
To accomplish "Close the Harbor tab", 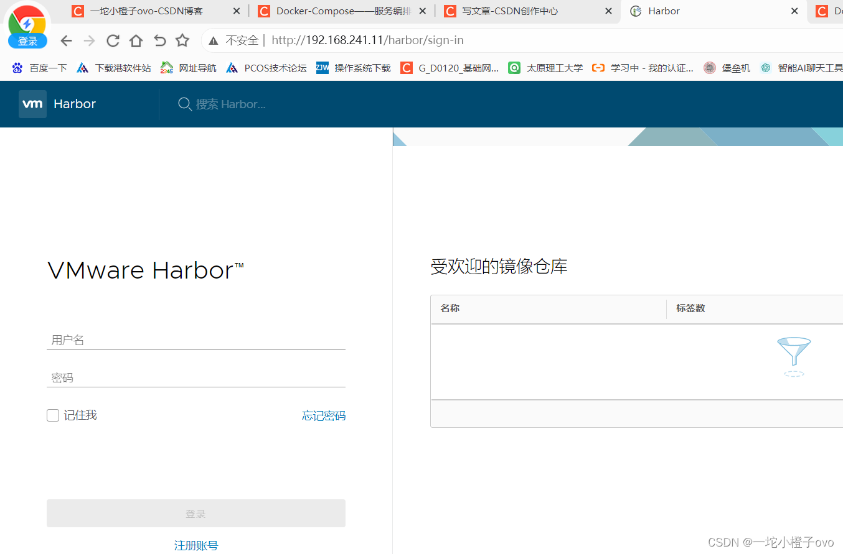I will tap(794, 11).
